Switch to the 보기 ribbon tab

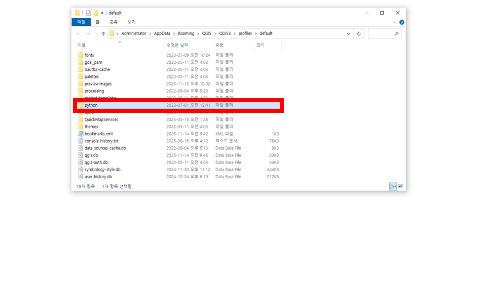coord(131,22)
